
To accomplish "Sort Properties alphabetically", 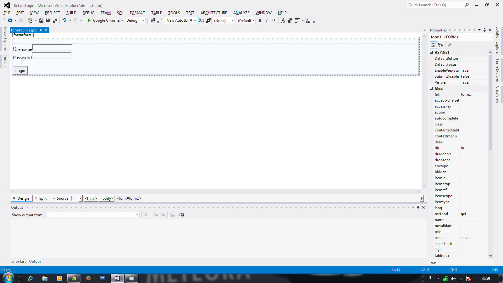I will tap(440, 45).
